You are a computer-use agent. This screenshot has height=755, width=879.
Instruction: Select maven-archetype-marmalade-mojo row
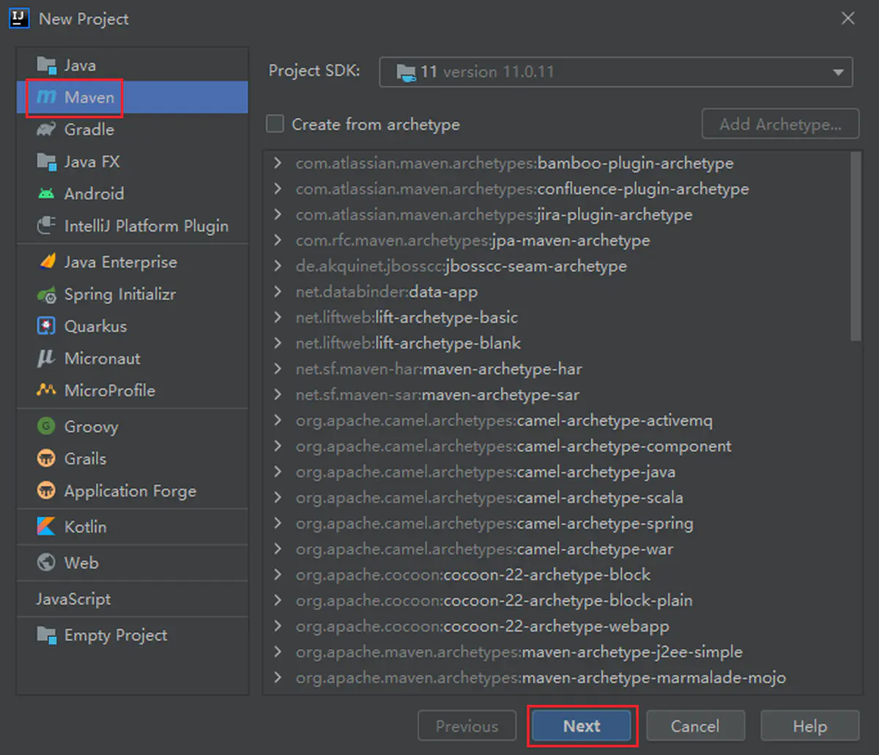(557, 677)
